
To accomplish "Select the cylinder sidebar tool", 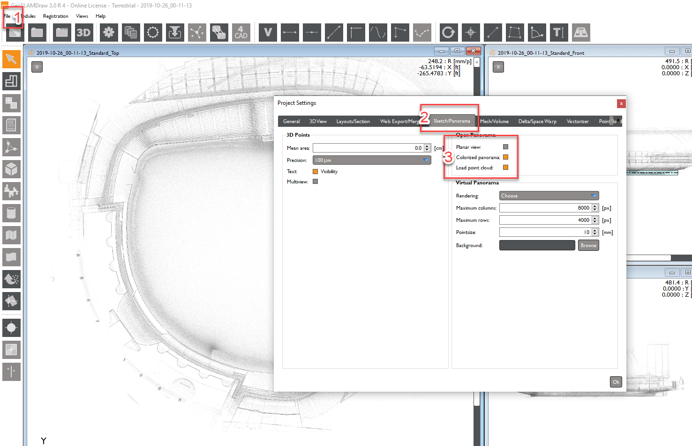I will click(x=11, y=213).
